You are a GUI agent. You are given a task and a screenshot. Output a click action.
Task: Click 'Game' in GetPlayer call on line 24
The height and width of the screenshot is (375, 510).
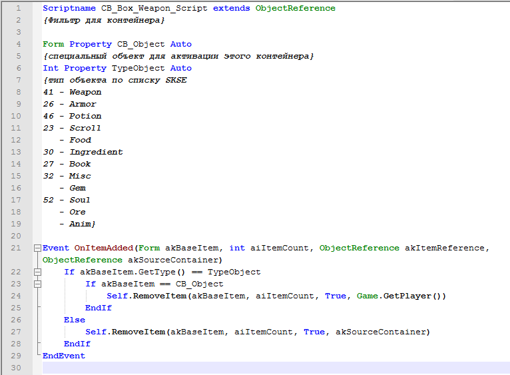tap(368, 296)
